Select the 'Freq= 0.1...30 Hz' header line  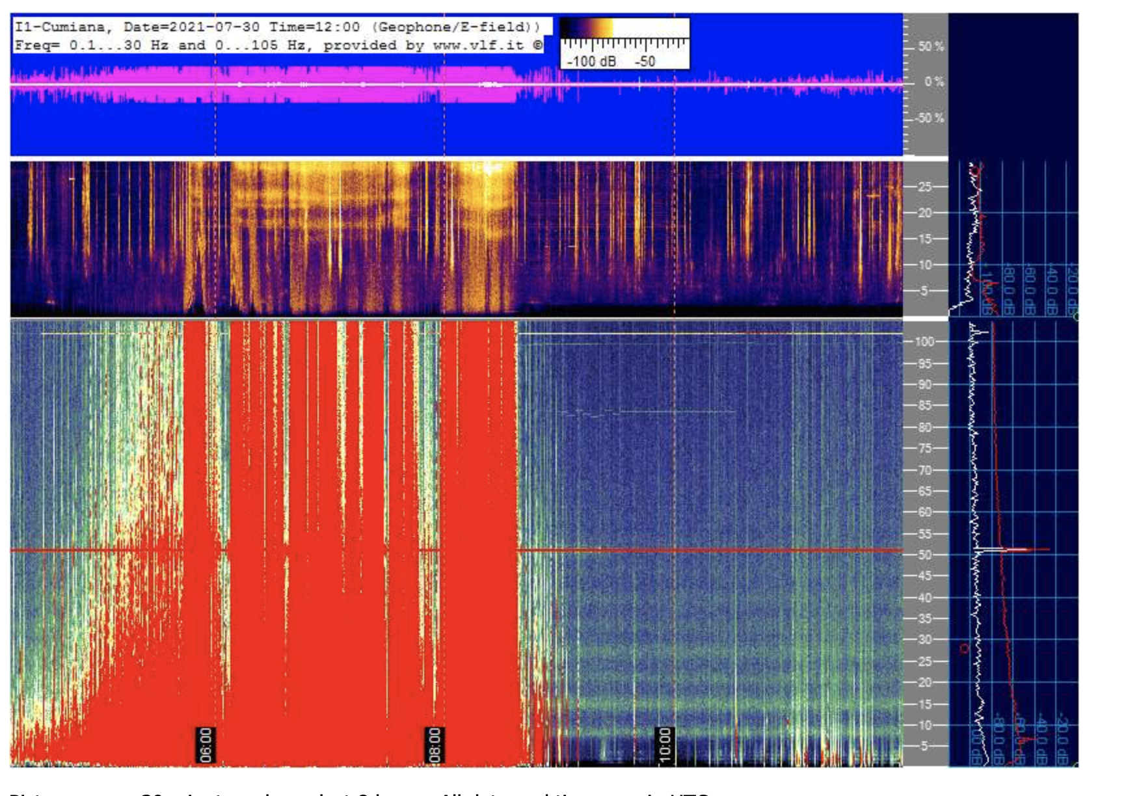(x=278, y=45)
